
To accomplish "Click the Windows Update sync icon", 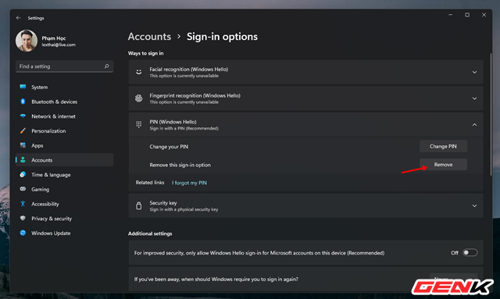I will 23,233.
